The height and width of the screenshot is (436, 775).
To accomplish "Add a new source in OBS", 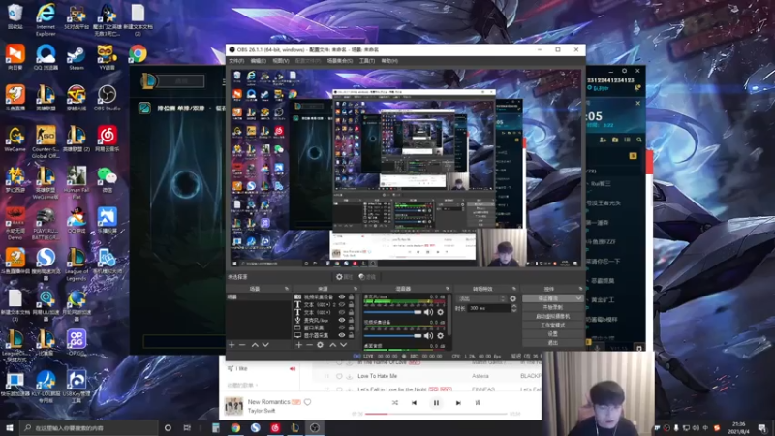I will (x=298, y=345).
